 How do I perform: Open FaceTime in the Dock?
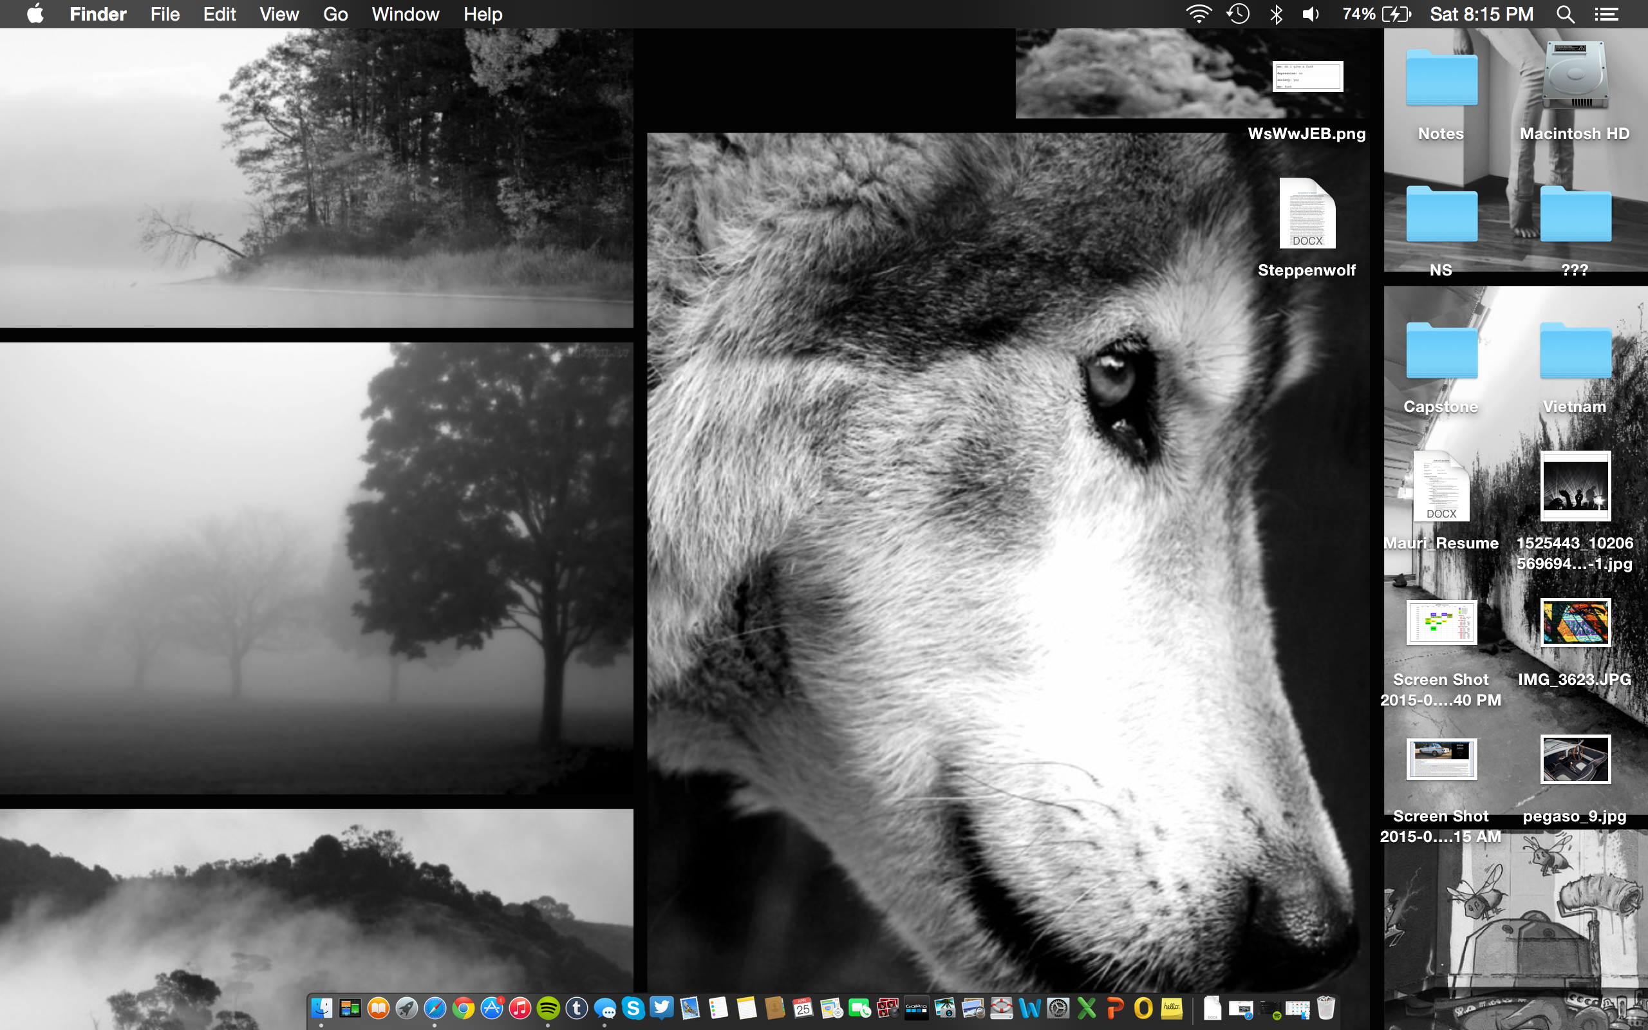[x=860, y=1007]
